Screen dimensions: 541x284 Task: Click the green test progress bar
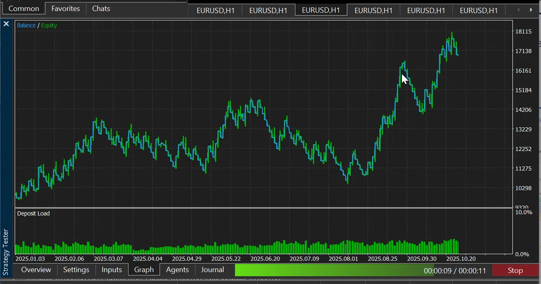[x=334, y=270]
